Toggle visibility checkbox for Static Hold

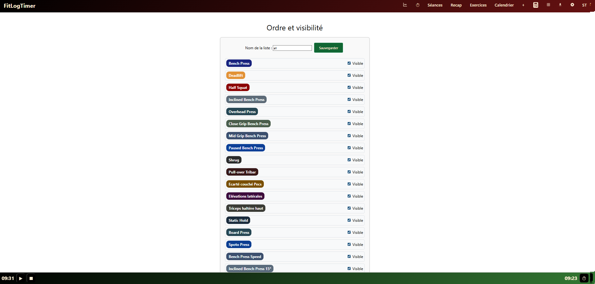[x=349, y=220]
